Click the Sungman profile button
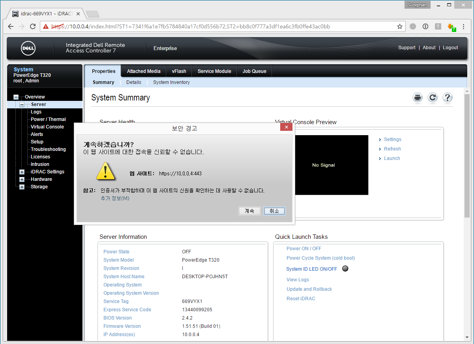 coord(418,5)
